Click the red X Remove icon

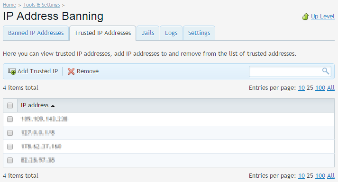(x=71, y=71)
